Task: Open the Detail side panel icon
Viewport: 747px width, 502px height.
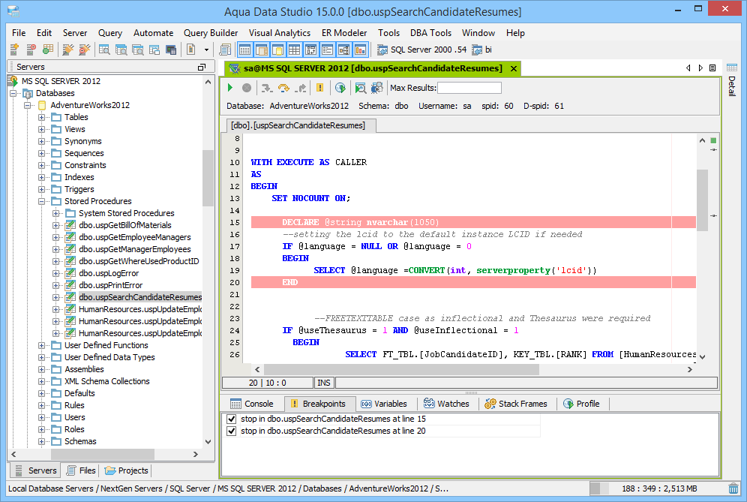Action: pos(732,68)
